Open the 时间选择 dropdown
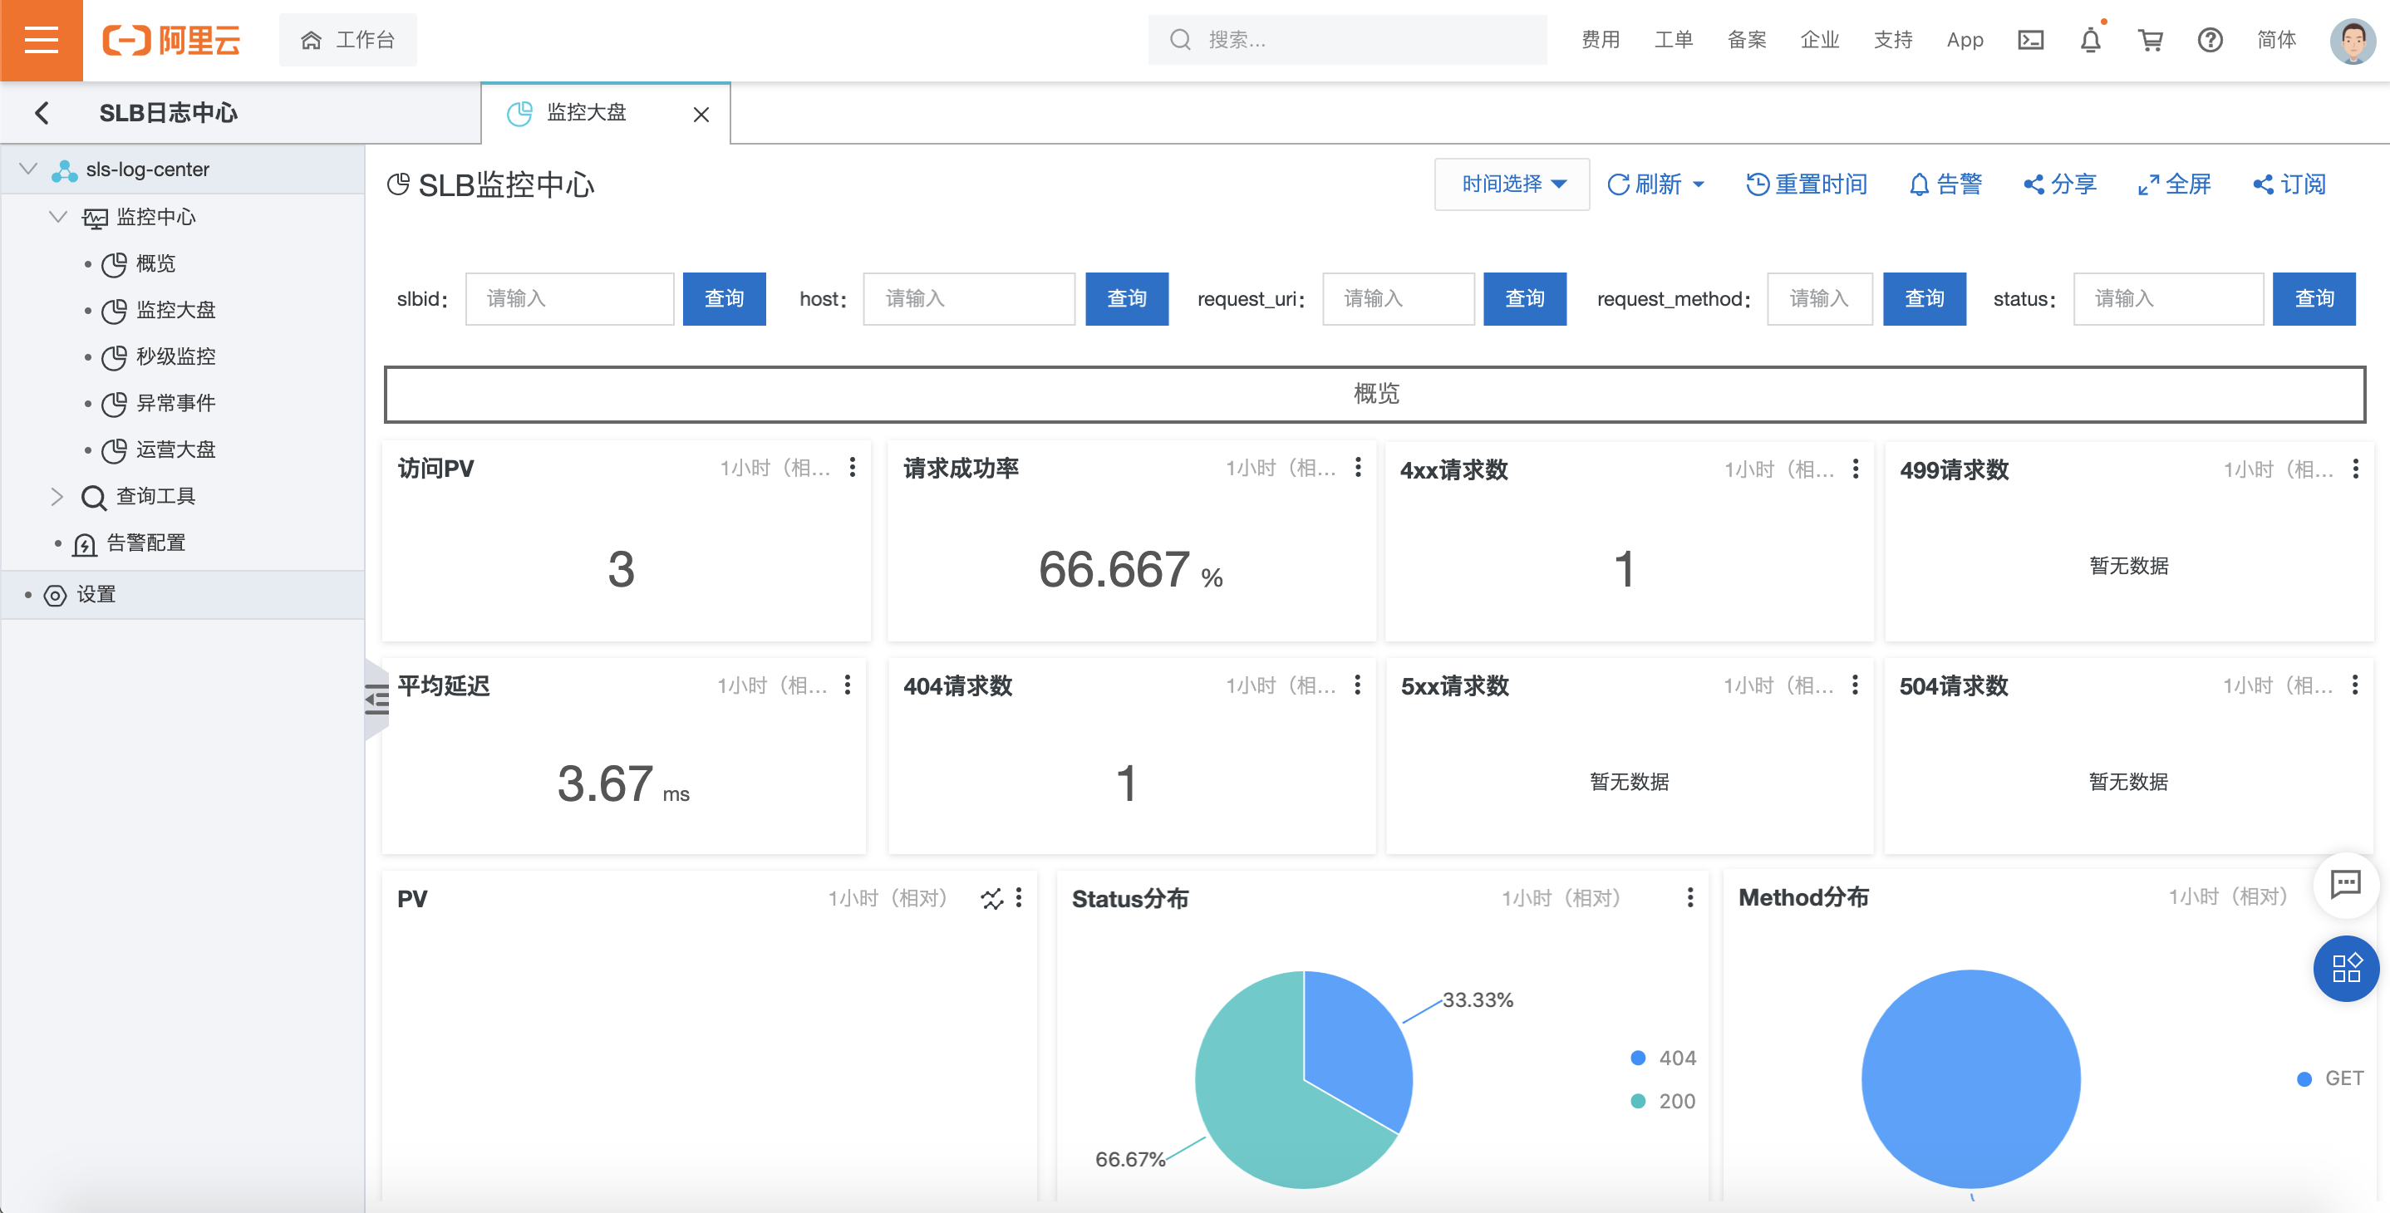Image resolution: width=2390 pixels, height=1213 pixels. [1512, 184]
